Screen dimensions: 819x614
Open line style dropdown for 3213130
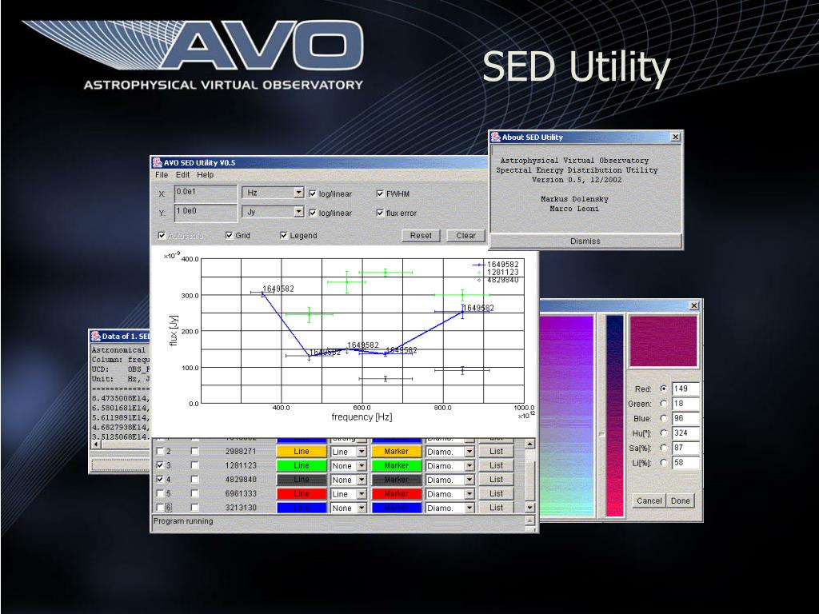(x=362, y=508)
